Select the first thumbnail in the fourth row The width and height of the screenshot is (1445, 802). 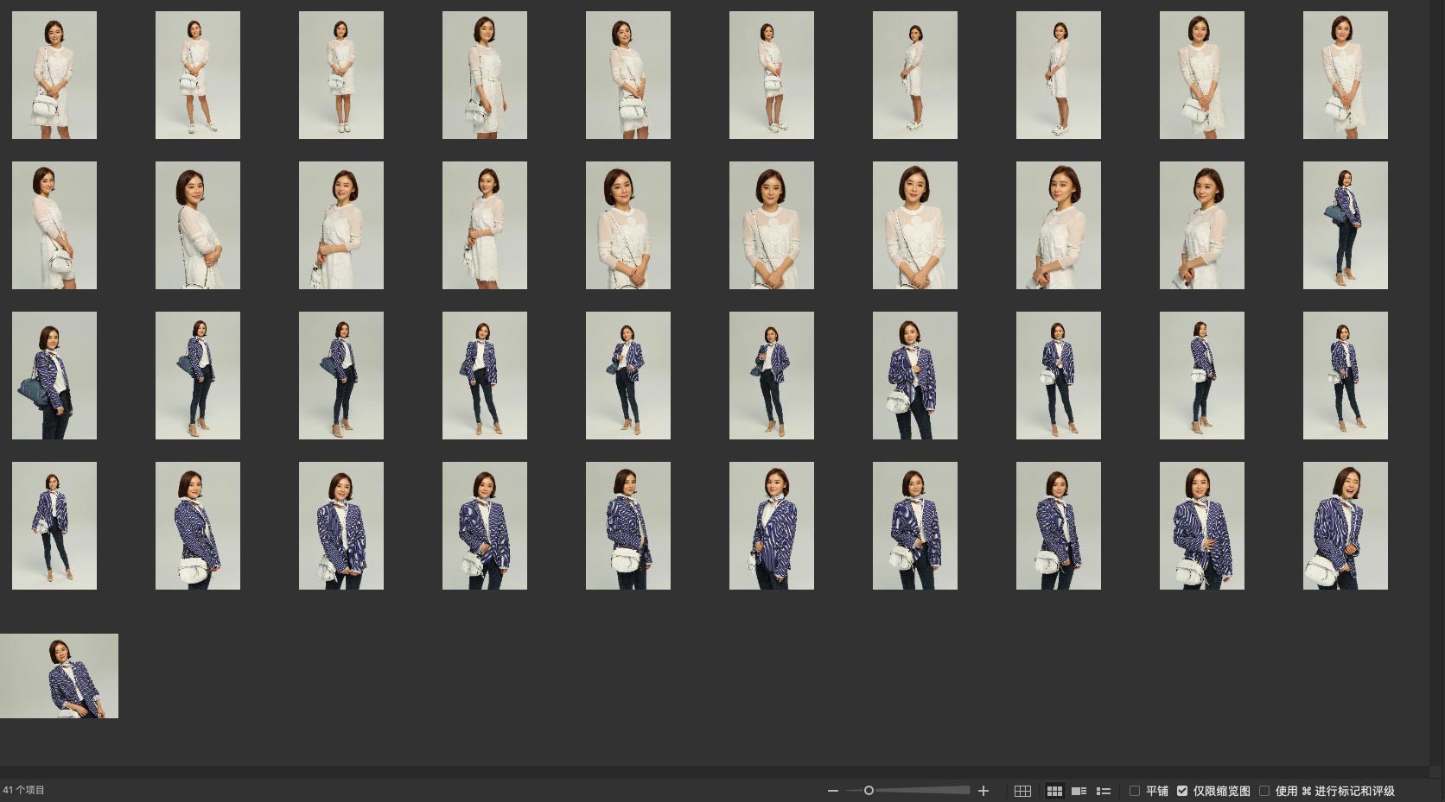click(x=54, y=526)
